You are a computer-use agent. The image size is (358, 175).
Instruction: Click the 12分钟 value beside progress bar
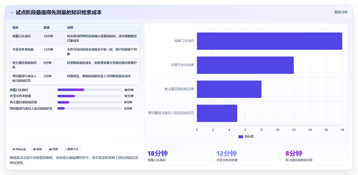coord(129,96)
